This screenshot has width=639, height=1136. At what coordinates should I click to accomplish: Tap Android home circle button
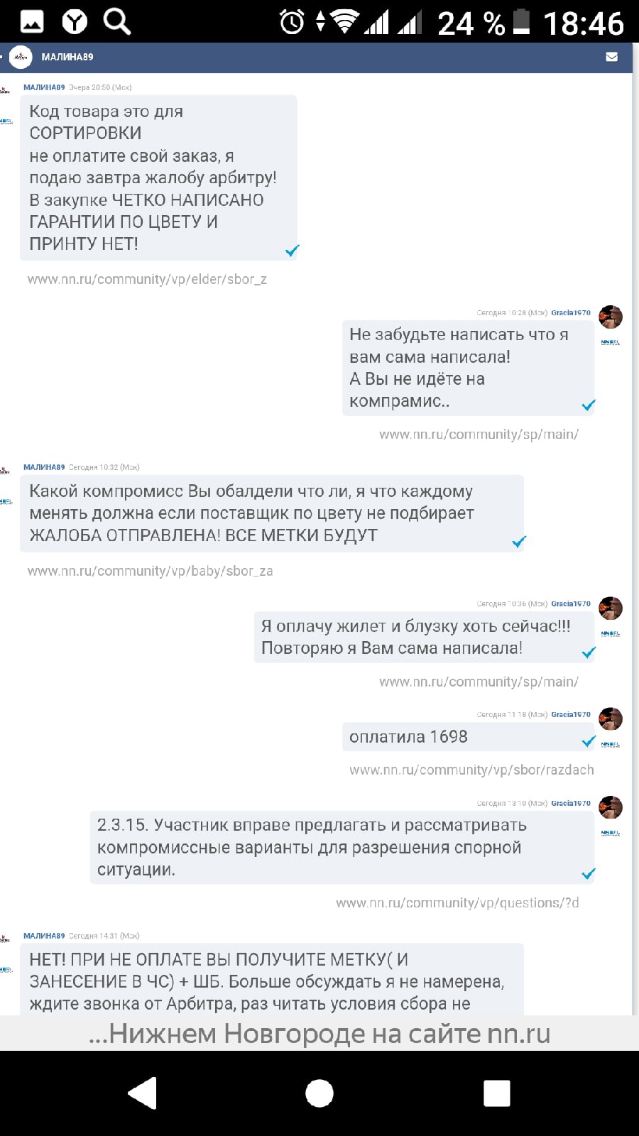(x=319, y=1093)
